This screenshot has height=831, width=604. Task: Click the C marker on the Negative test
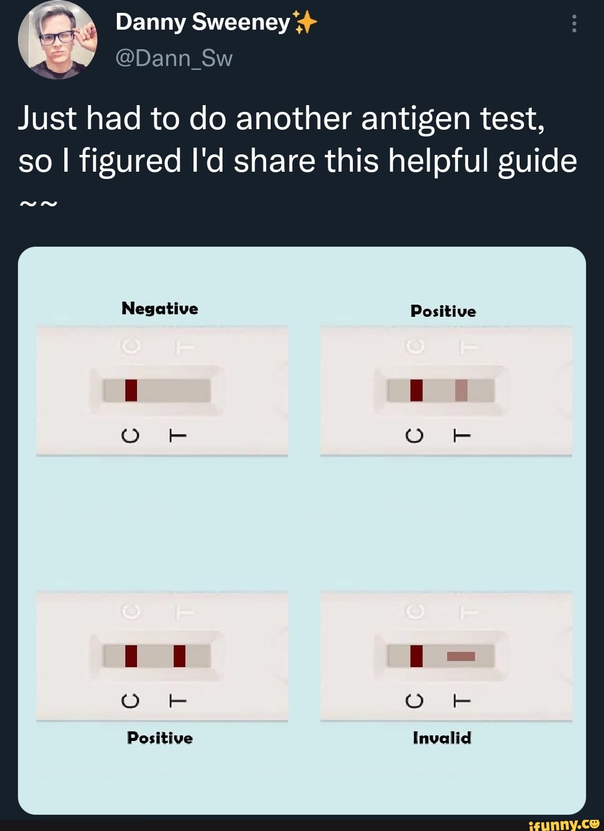[x=130, y=436]
